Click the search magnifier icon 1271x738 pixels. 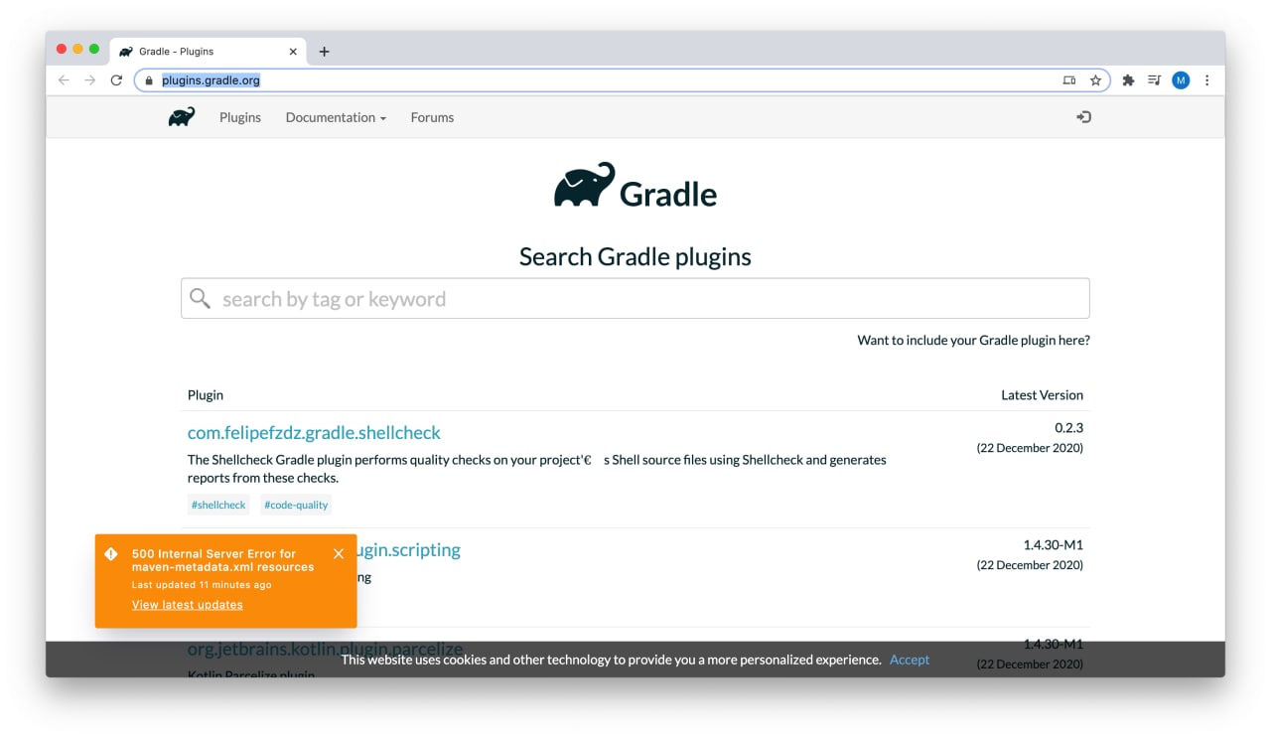coord(200,298)
